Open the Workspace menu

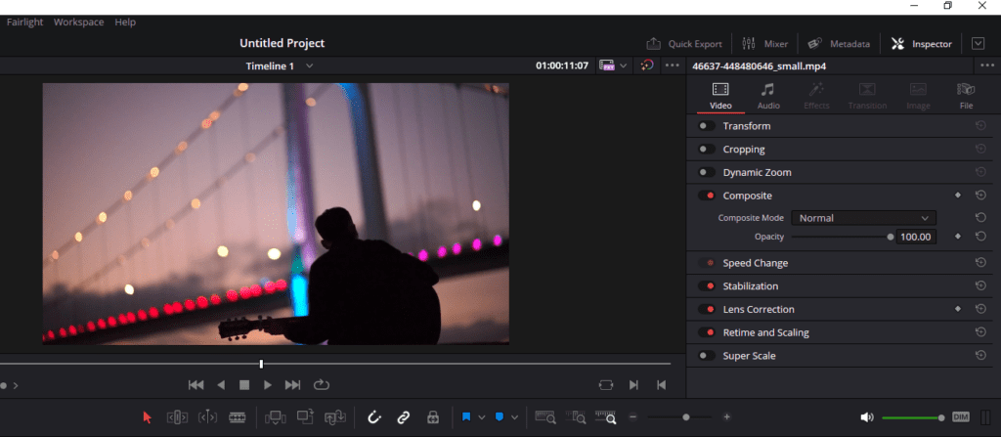click(x=80, y=22)
